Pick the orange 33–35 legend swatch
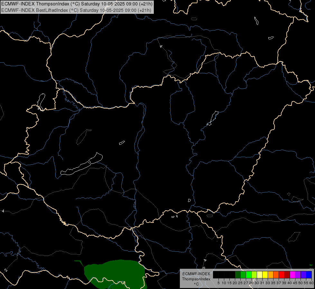 pos(271,275)
